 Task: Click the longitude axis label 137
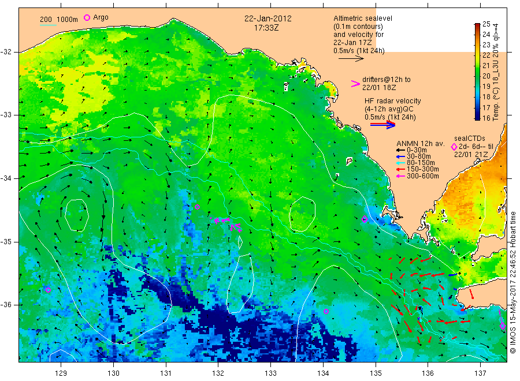(x=480, y=373)
